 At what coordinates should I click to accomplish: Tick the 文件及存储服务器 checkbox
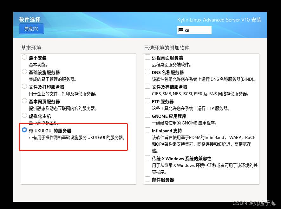point(147,86)
